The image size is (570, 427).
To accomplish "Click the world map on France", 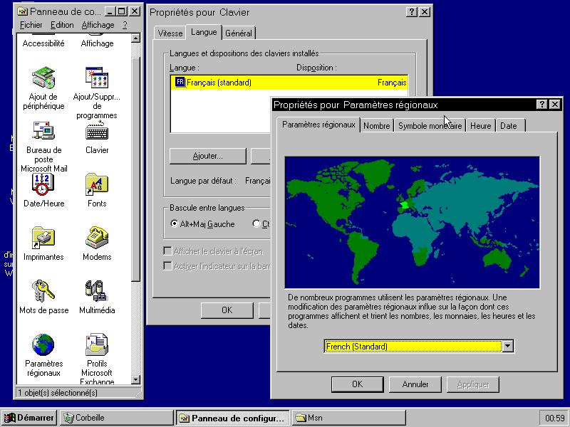I will pos(404,205).
